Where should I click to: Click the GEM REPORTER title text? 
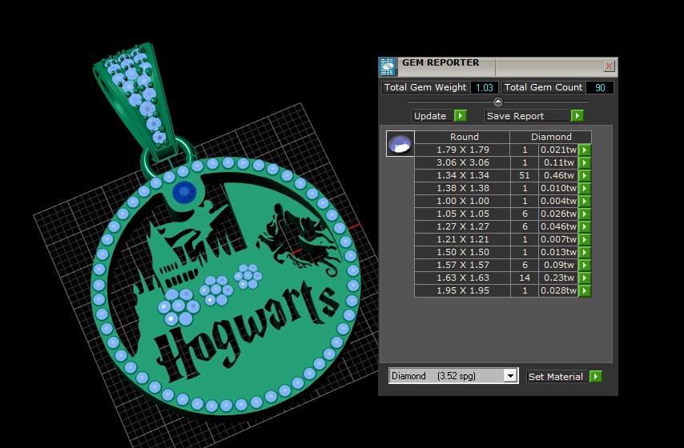tap(441, 62)
